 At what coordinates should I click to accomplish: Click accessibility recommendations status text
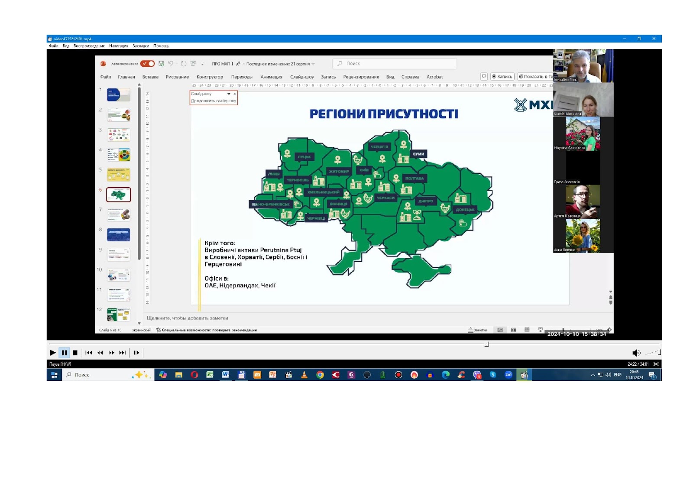206,330
